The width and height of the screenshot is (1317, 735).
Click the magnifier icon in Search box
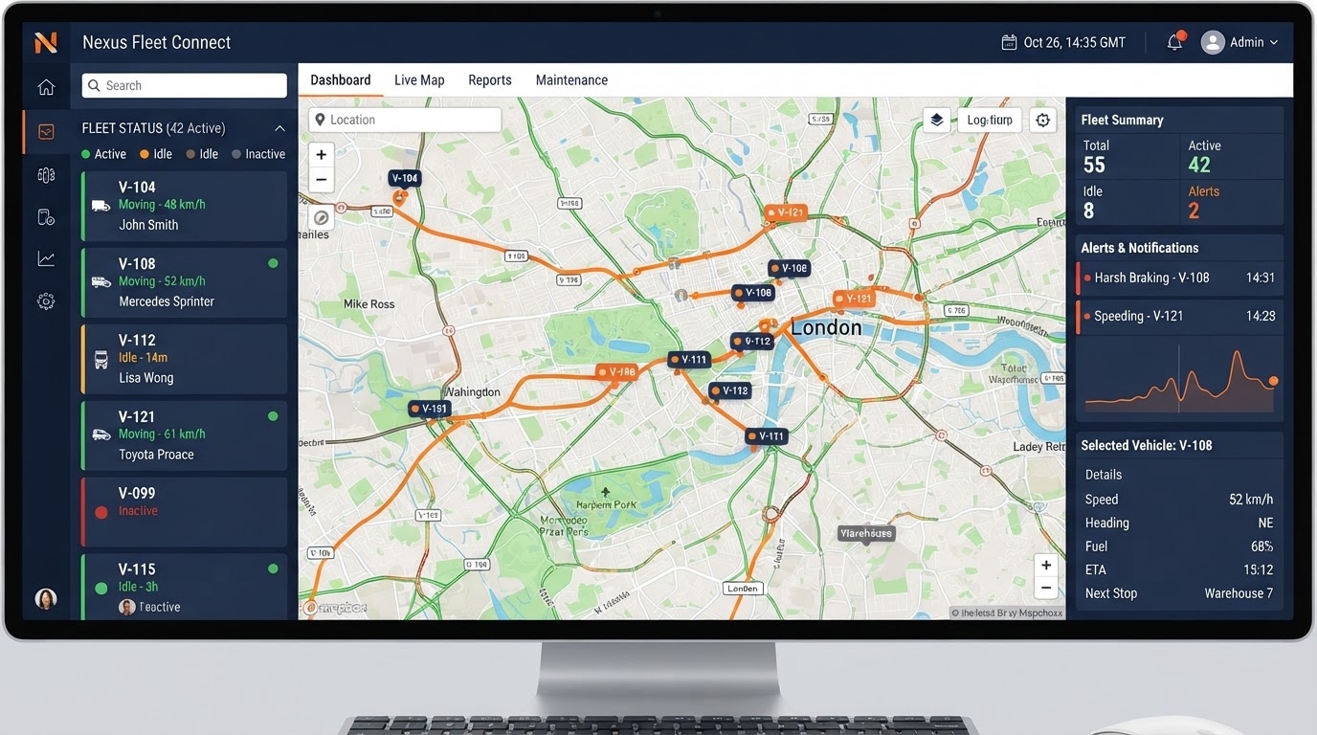pyautogui.click(x=94, y=85)
